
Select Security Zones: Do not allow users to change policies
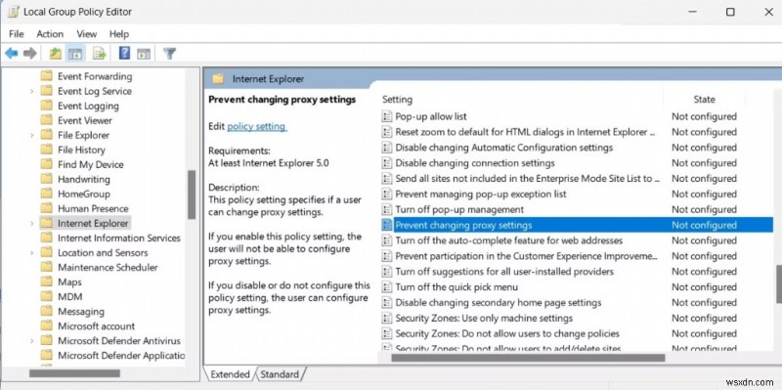507,333
